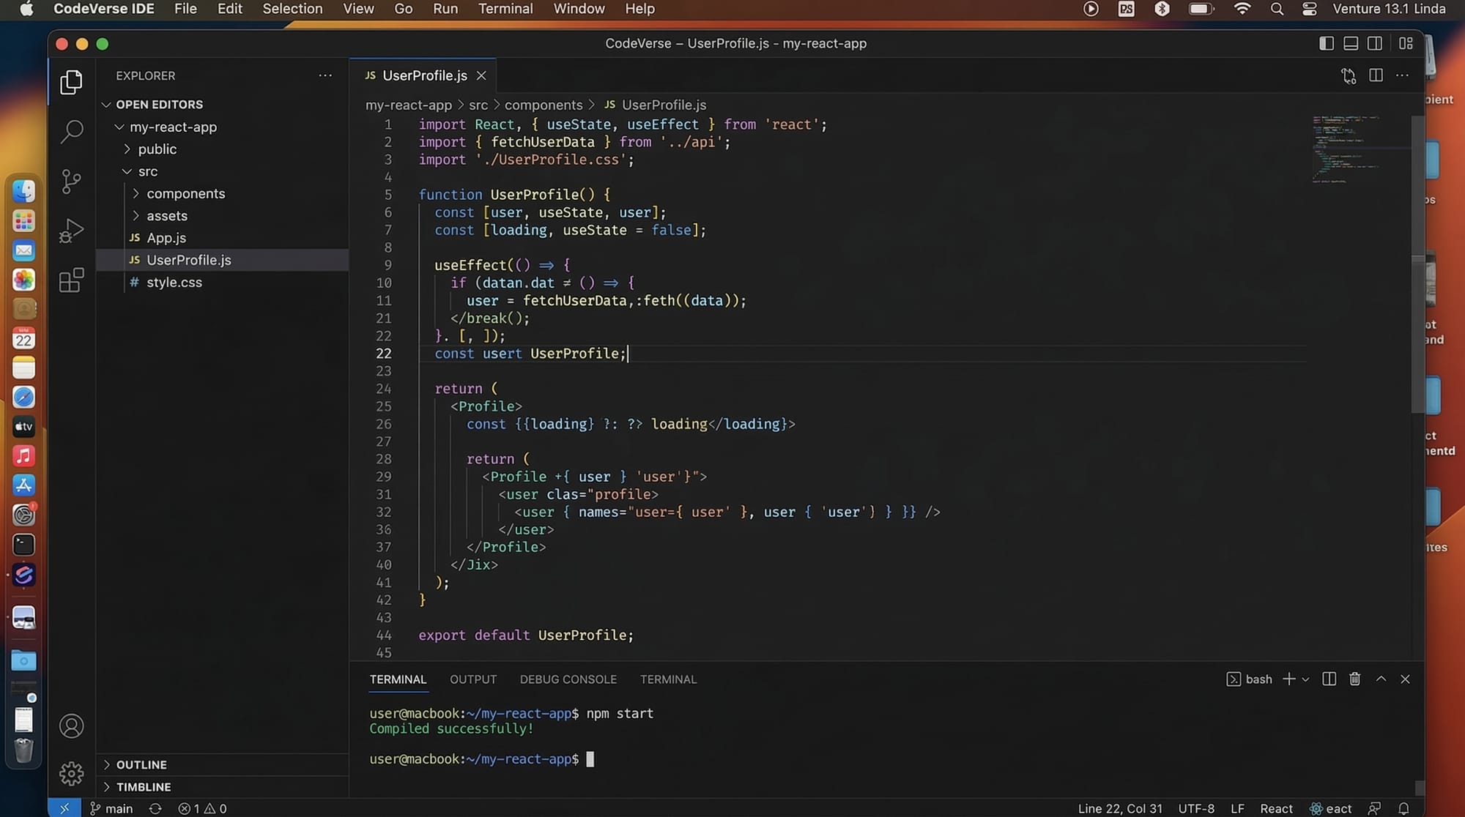
Task: Open Run and Debug view
Action: click(71, 231)
